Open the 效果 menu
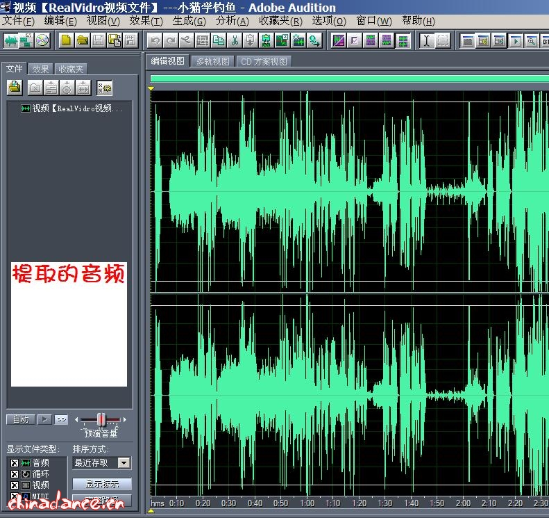Screen dimensions: 549x518 (x=145, y=21)
